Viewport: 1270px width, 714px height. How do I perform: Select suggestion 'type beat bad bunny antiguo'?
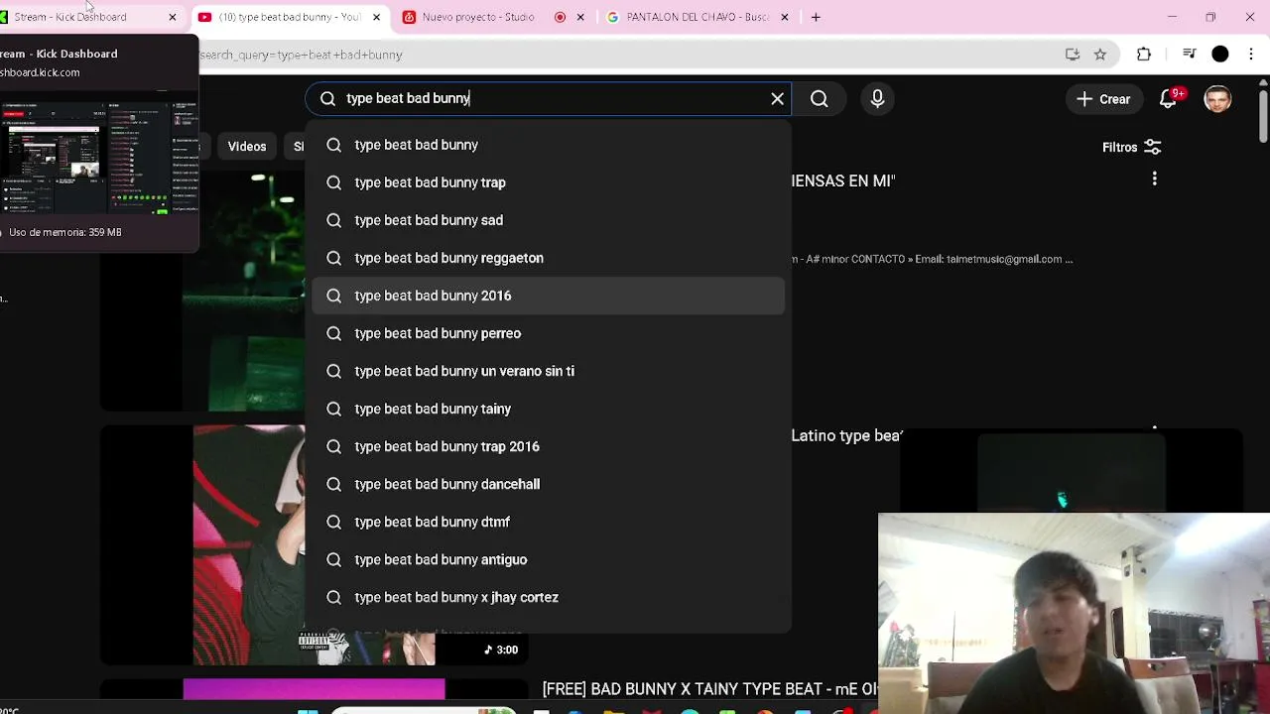click(548, 559)
